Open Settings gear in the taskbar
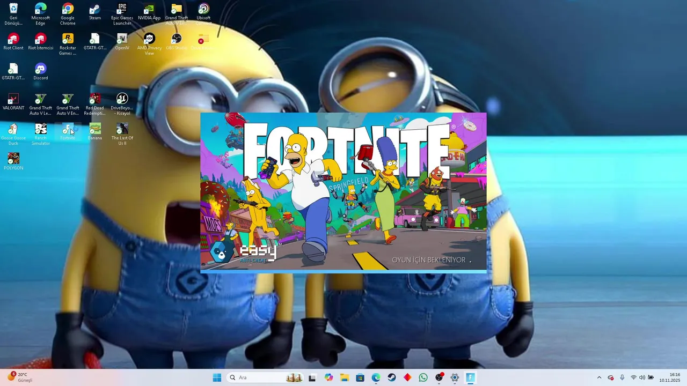This screenshot has height=386, width=687. click(455, 377)
